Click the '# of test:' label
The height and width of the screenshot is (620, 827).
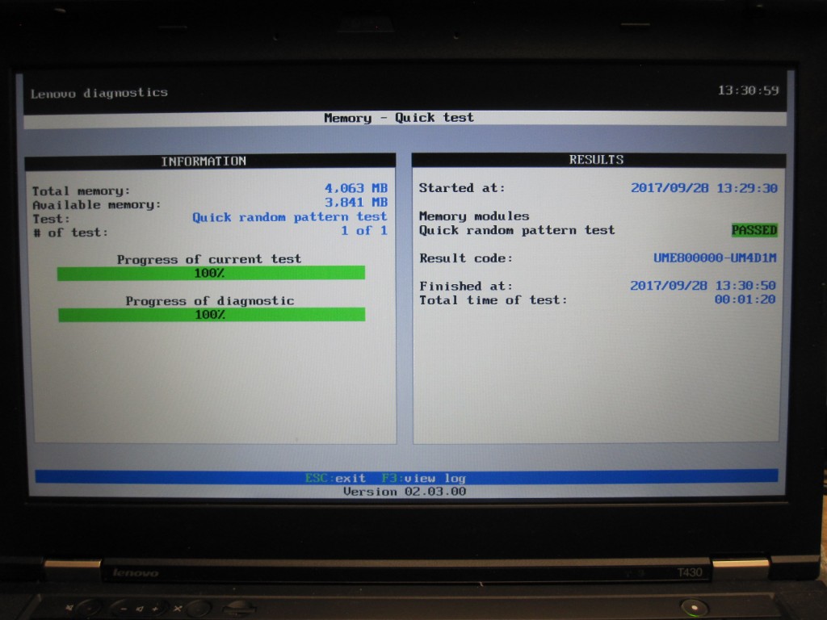70,232
